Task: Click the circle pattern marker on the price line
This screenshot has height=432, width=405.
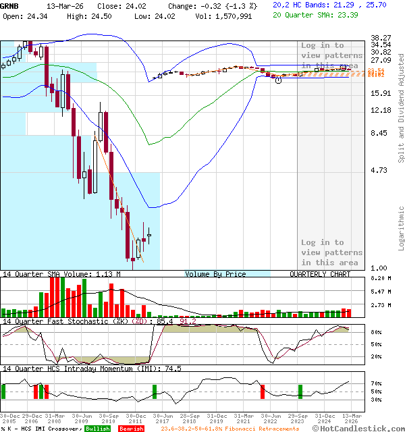Action: click(x=279, y=80)
